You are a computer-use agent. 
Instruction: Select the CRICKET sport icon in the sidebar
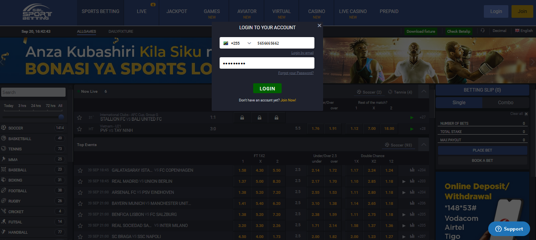4,211
